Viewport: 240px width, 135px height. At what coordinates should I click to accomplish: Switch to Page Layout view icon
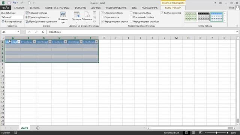click(193, 133)
